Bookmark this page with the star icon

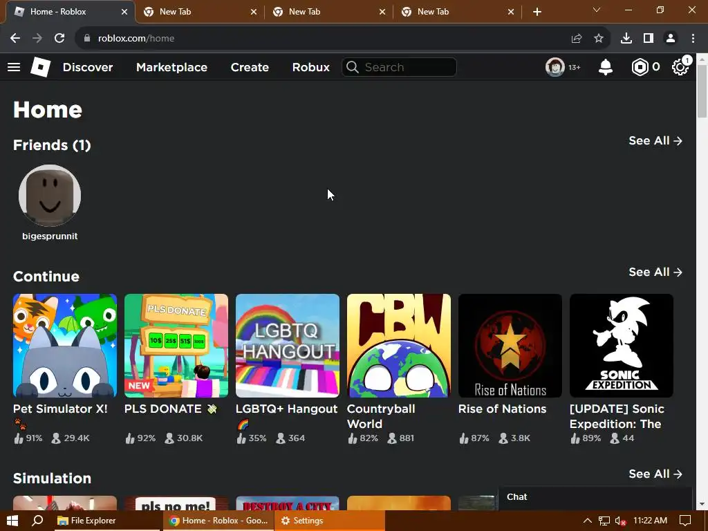click(599, 39)
